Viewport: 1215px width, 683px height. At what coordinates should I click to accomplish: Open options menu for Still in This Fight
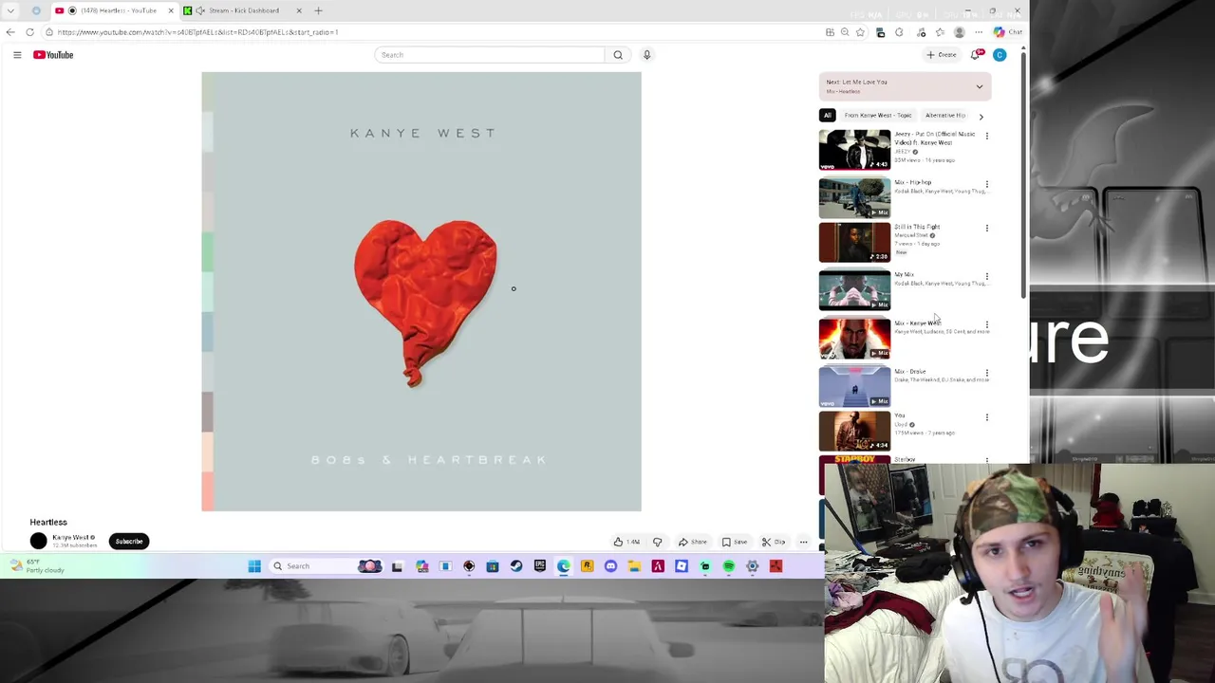coord(986,229)
